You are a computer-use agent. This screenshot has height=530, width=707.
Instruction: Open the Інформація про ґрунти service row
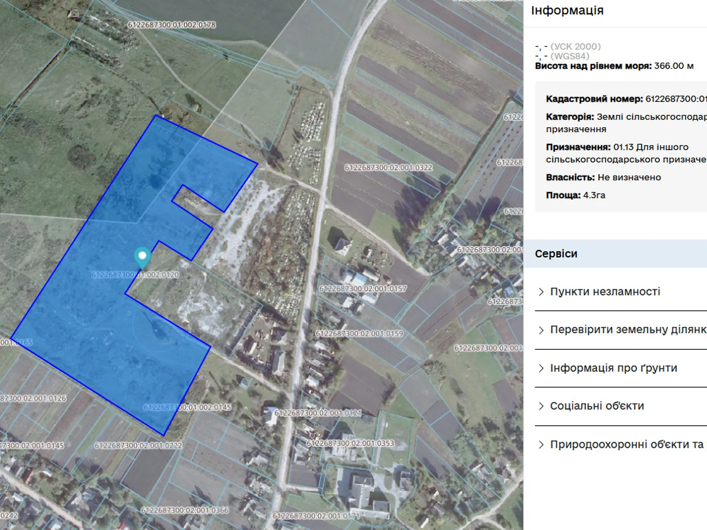(x=613, y=368)
